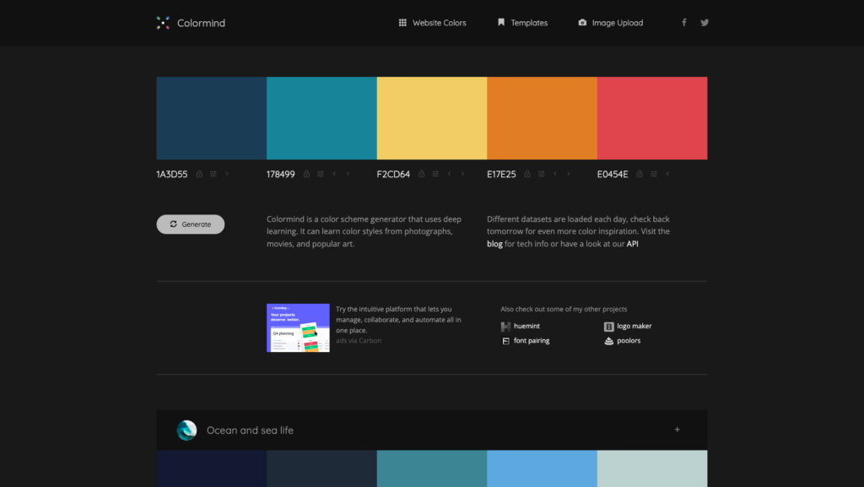Shift color E0454E left with chevron
This screenshot has height=487, width=864.
667,174
